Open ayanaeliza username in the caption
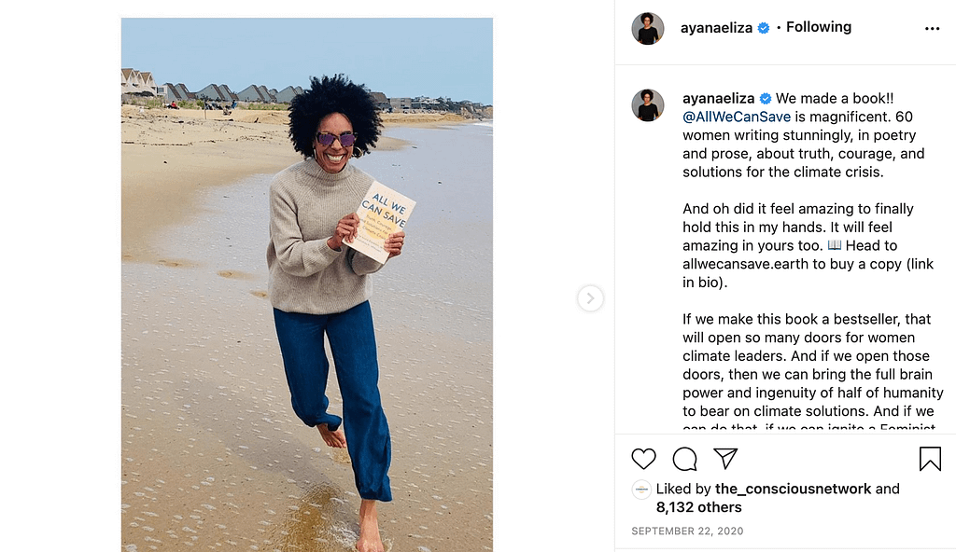 [x=718, y=99]
